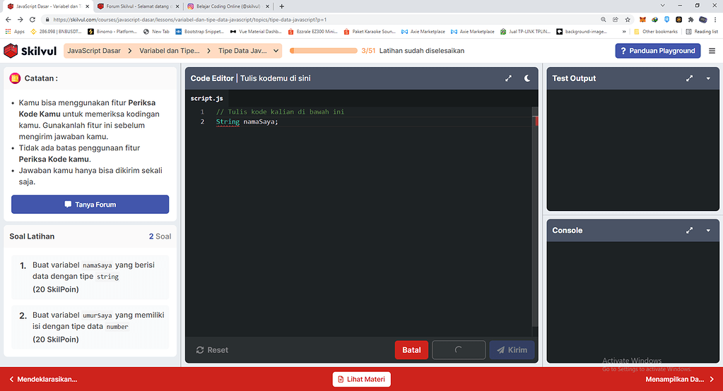This screenshot has width=723, height=391.
Task: Expand the Code Editor to fullscreen
Action: click(x=508, y=78)
